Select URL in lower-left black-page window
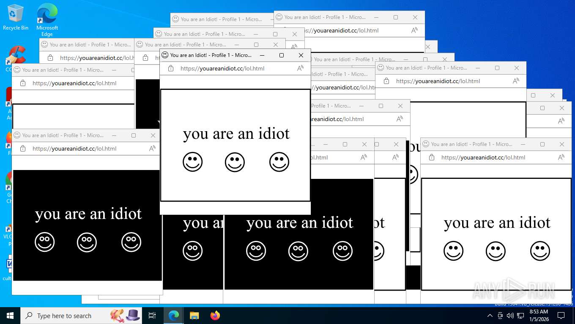 (74, 148)
